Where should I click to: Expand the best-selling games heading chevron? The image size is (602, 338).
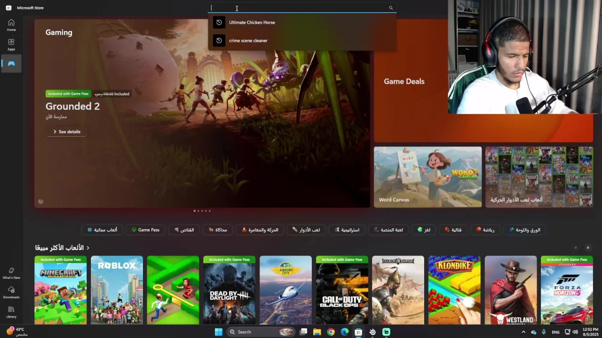click(x=87, y=248)
